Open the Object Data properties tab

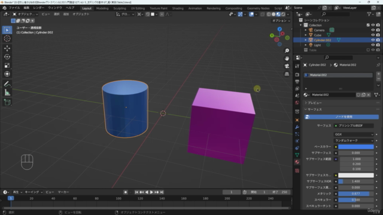297,155
